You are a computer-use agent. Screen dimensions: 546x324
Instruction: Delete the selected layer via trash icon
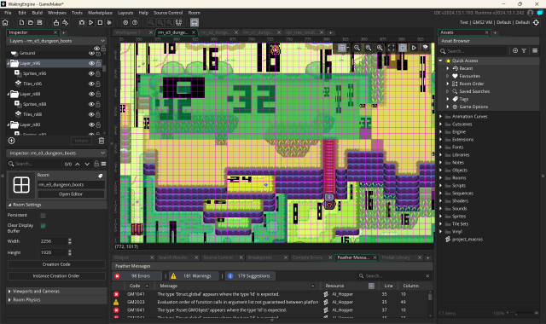(102, 141)
